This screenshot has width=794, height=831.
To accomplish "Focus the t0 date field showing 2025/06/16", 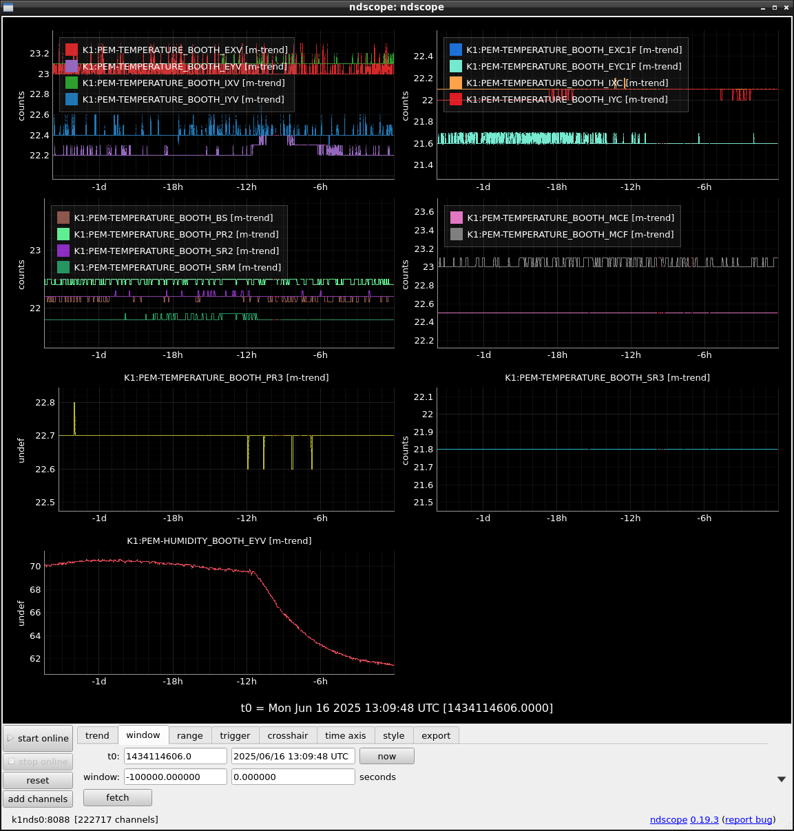I will pyautogui.click(x=293, y=756).
